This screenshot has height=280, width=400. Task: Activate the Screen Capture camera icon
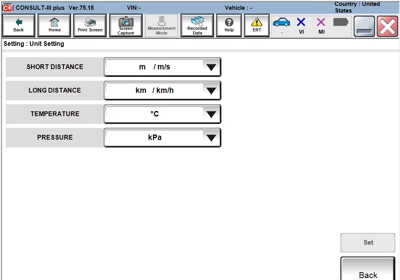[126, 25]
